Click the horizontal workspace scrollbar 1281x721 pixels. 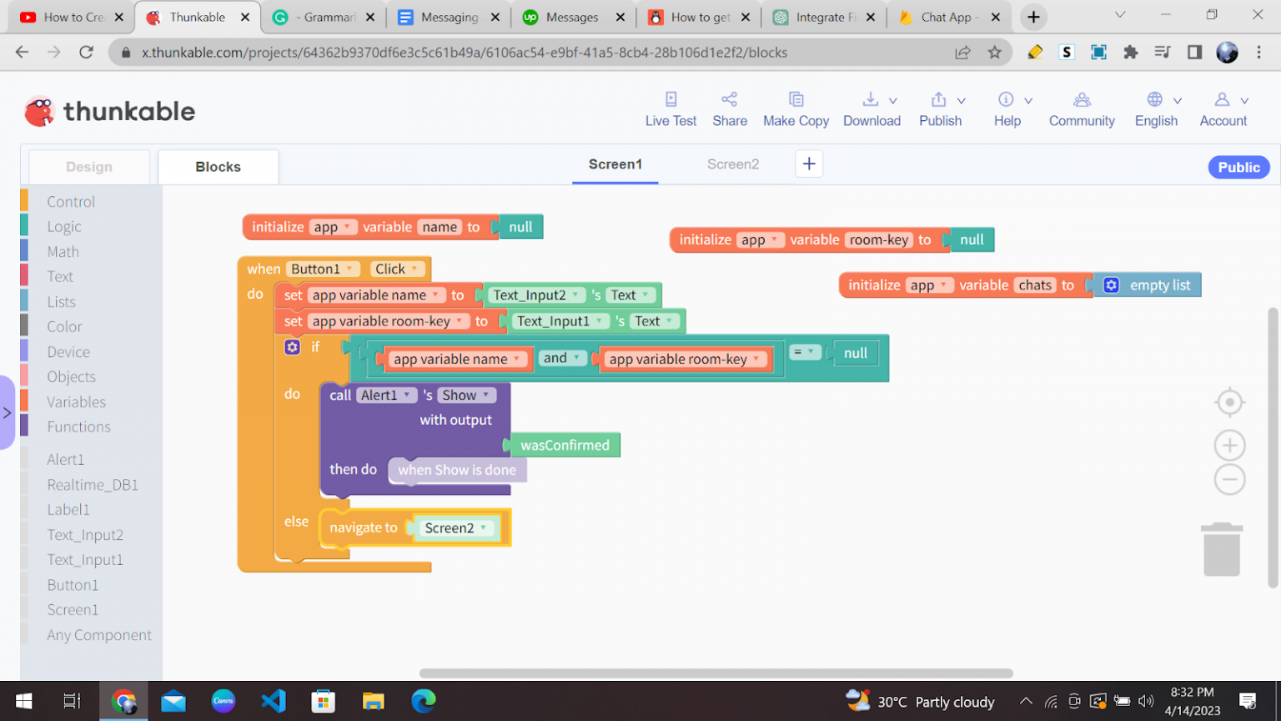click(717, 673)
